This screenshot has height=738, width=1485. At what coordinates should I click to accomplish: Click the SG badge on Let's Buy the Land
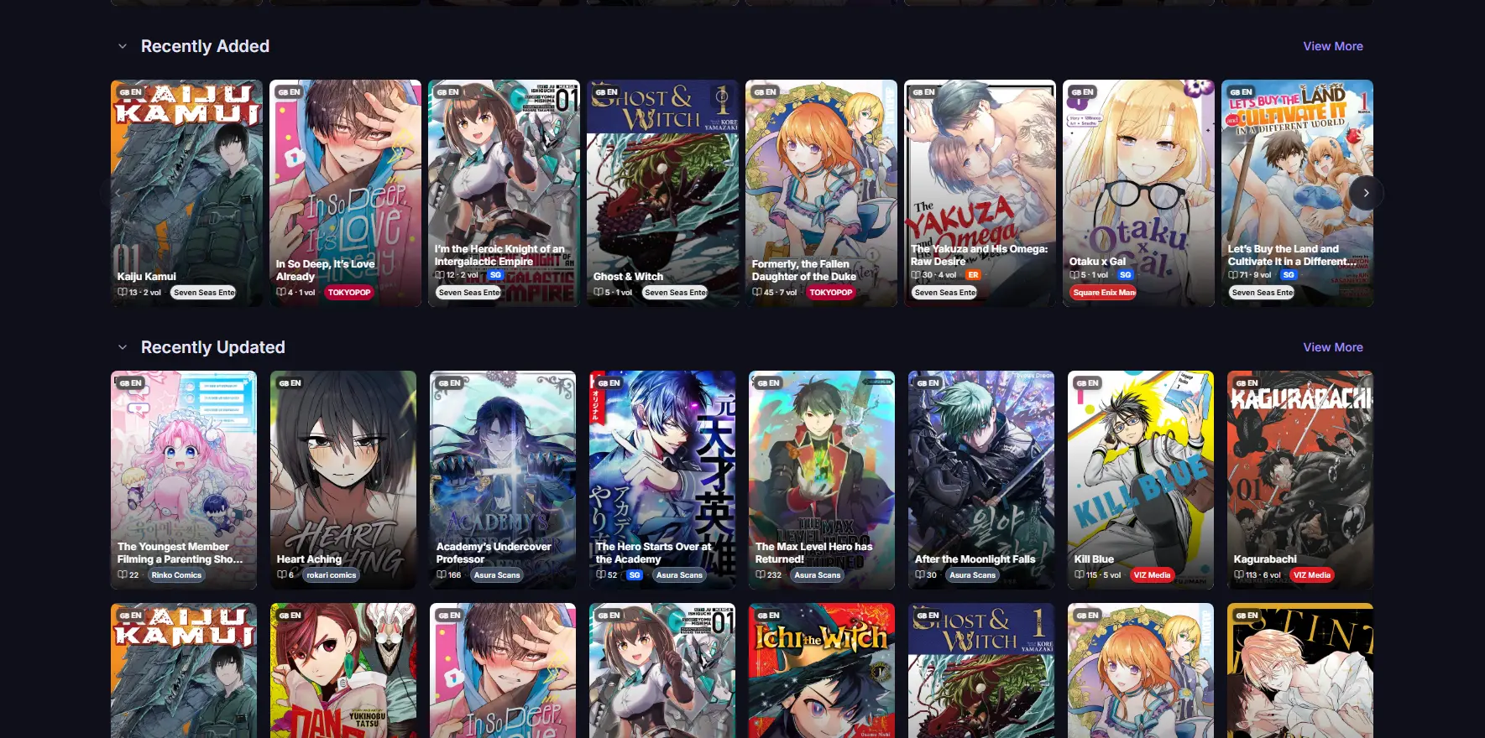pyautogui.click(x=1289, y=275)
